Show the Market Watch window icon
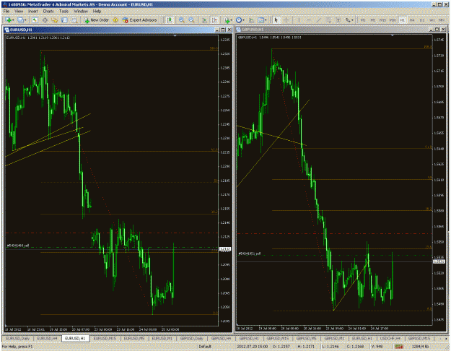The height and width of the screenshot is (351, 451). tap(35, 20)
